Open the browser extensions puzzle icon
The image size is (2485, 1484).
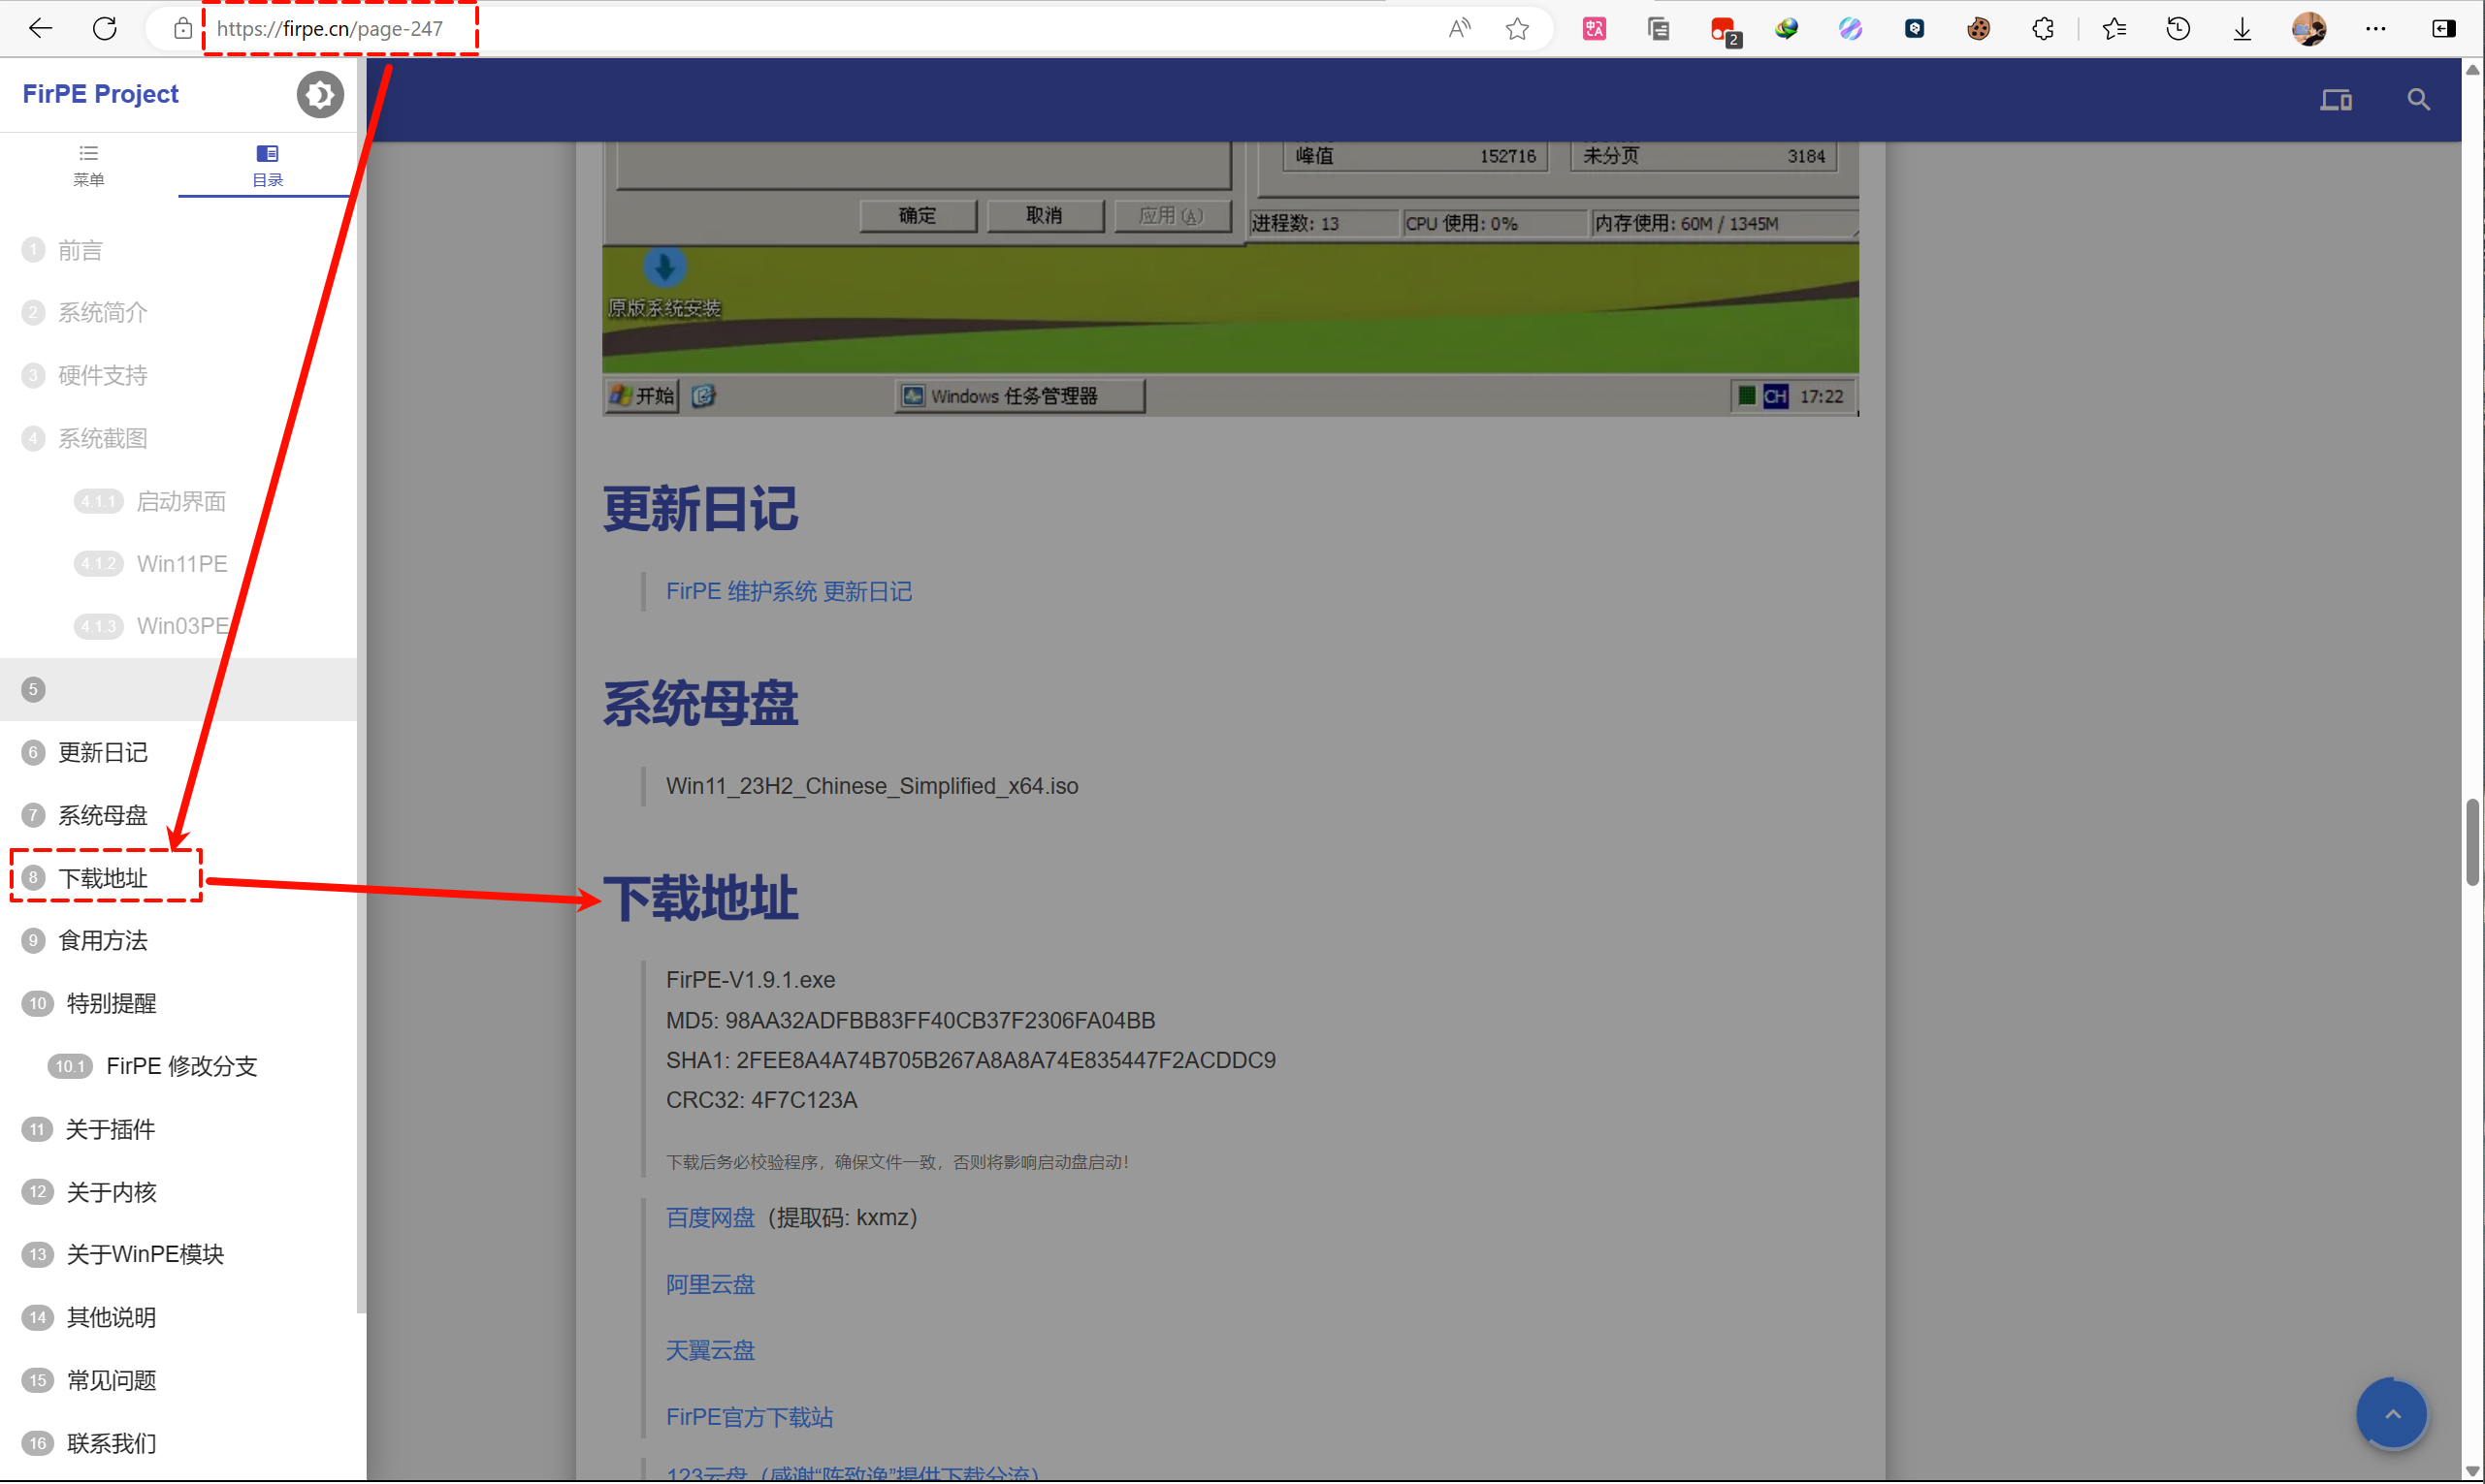[2042, 29]
